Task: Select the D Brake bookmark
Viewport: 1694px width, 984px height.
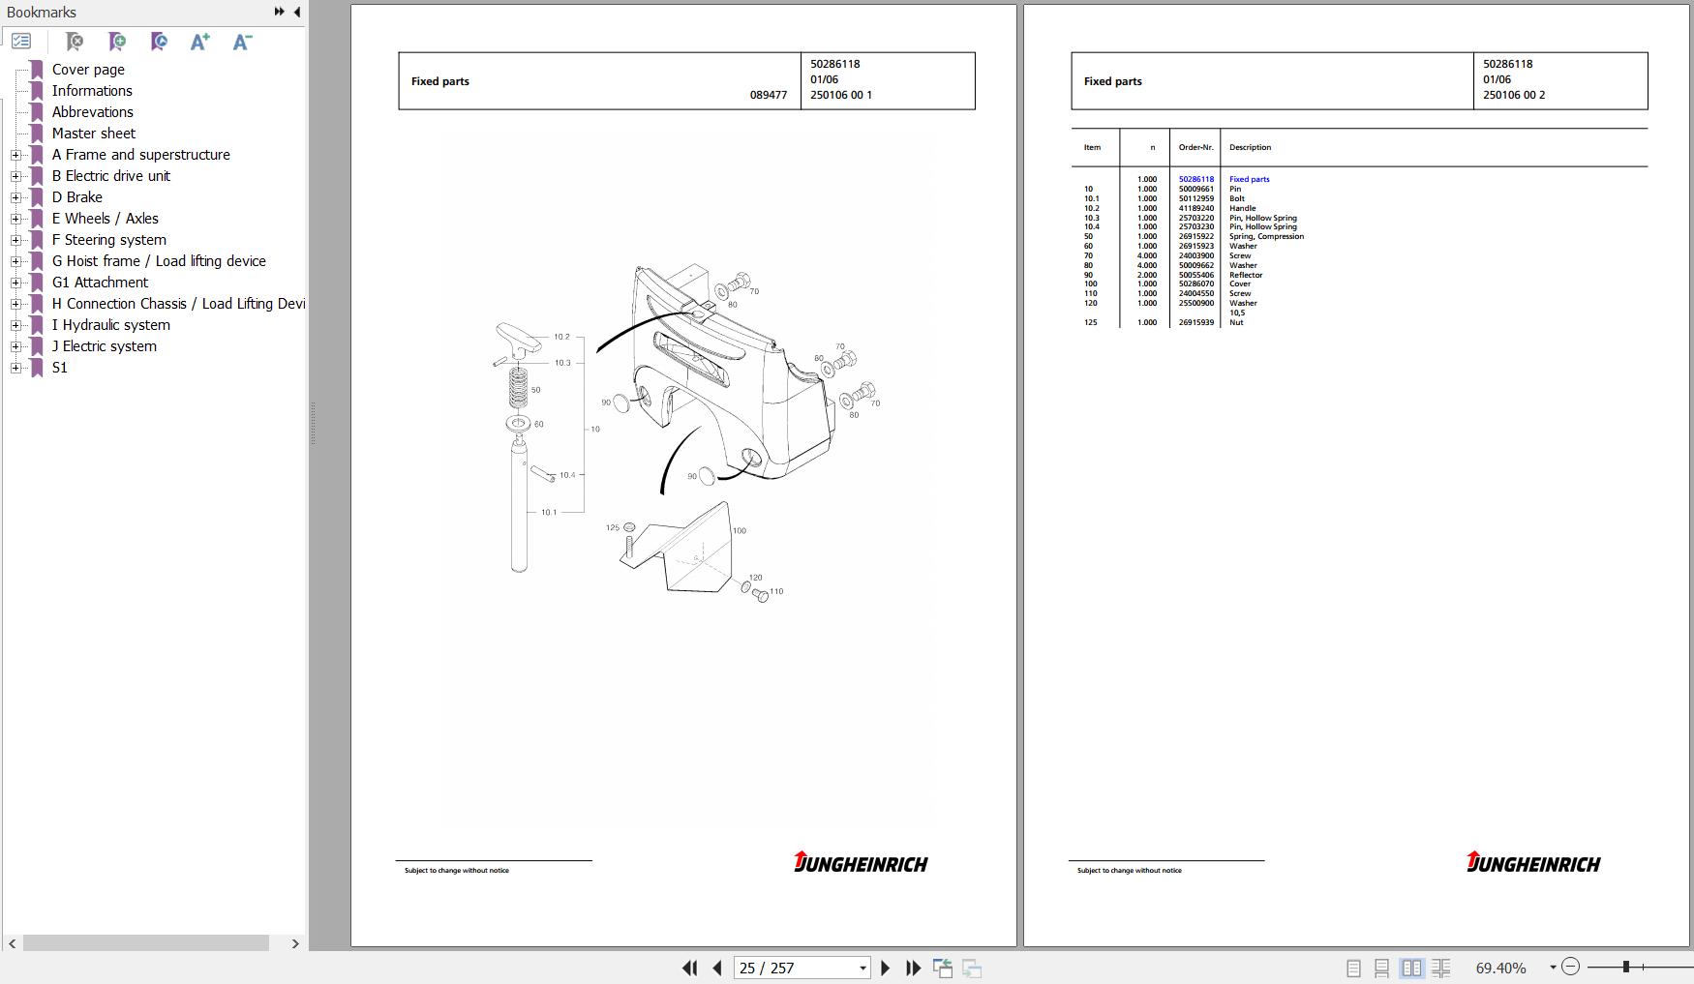Action: tap(77, 197)
